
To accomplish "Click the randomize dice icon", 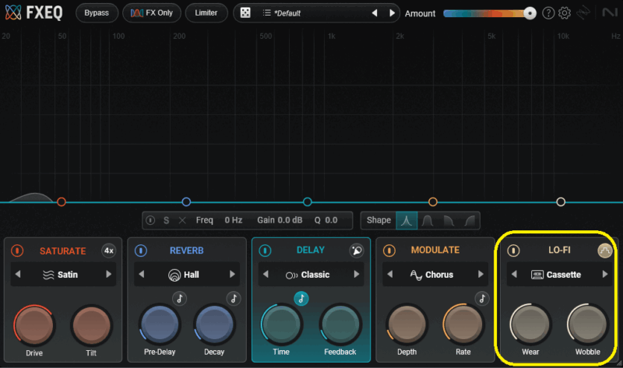I will click(245, 13).
